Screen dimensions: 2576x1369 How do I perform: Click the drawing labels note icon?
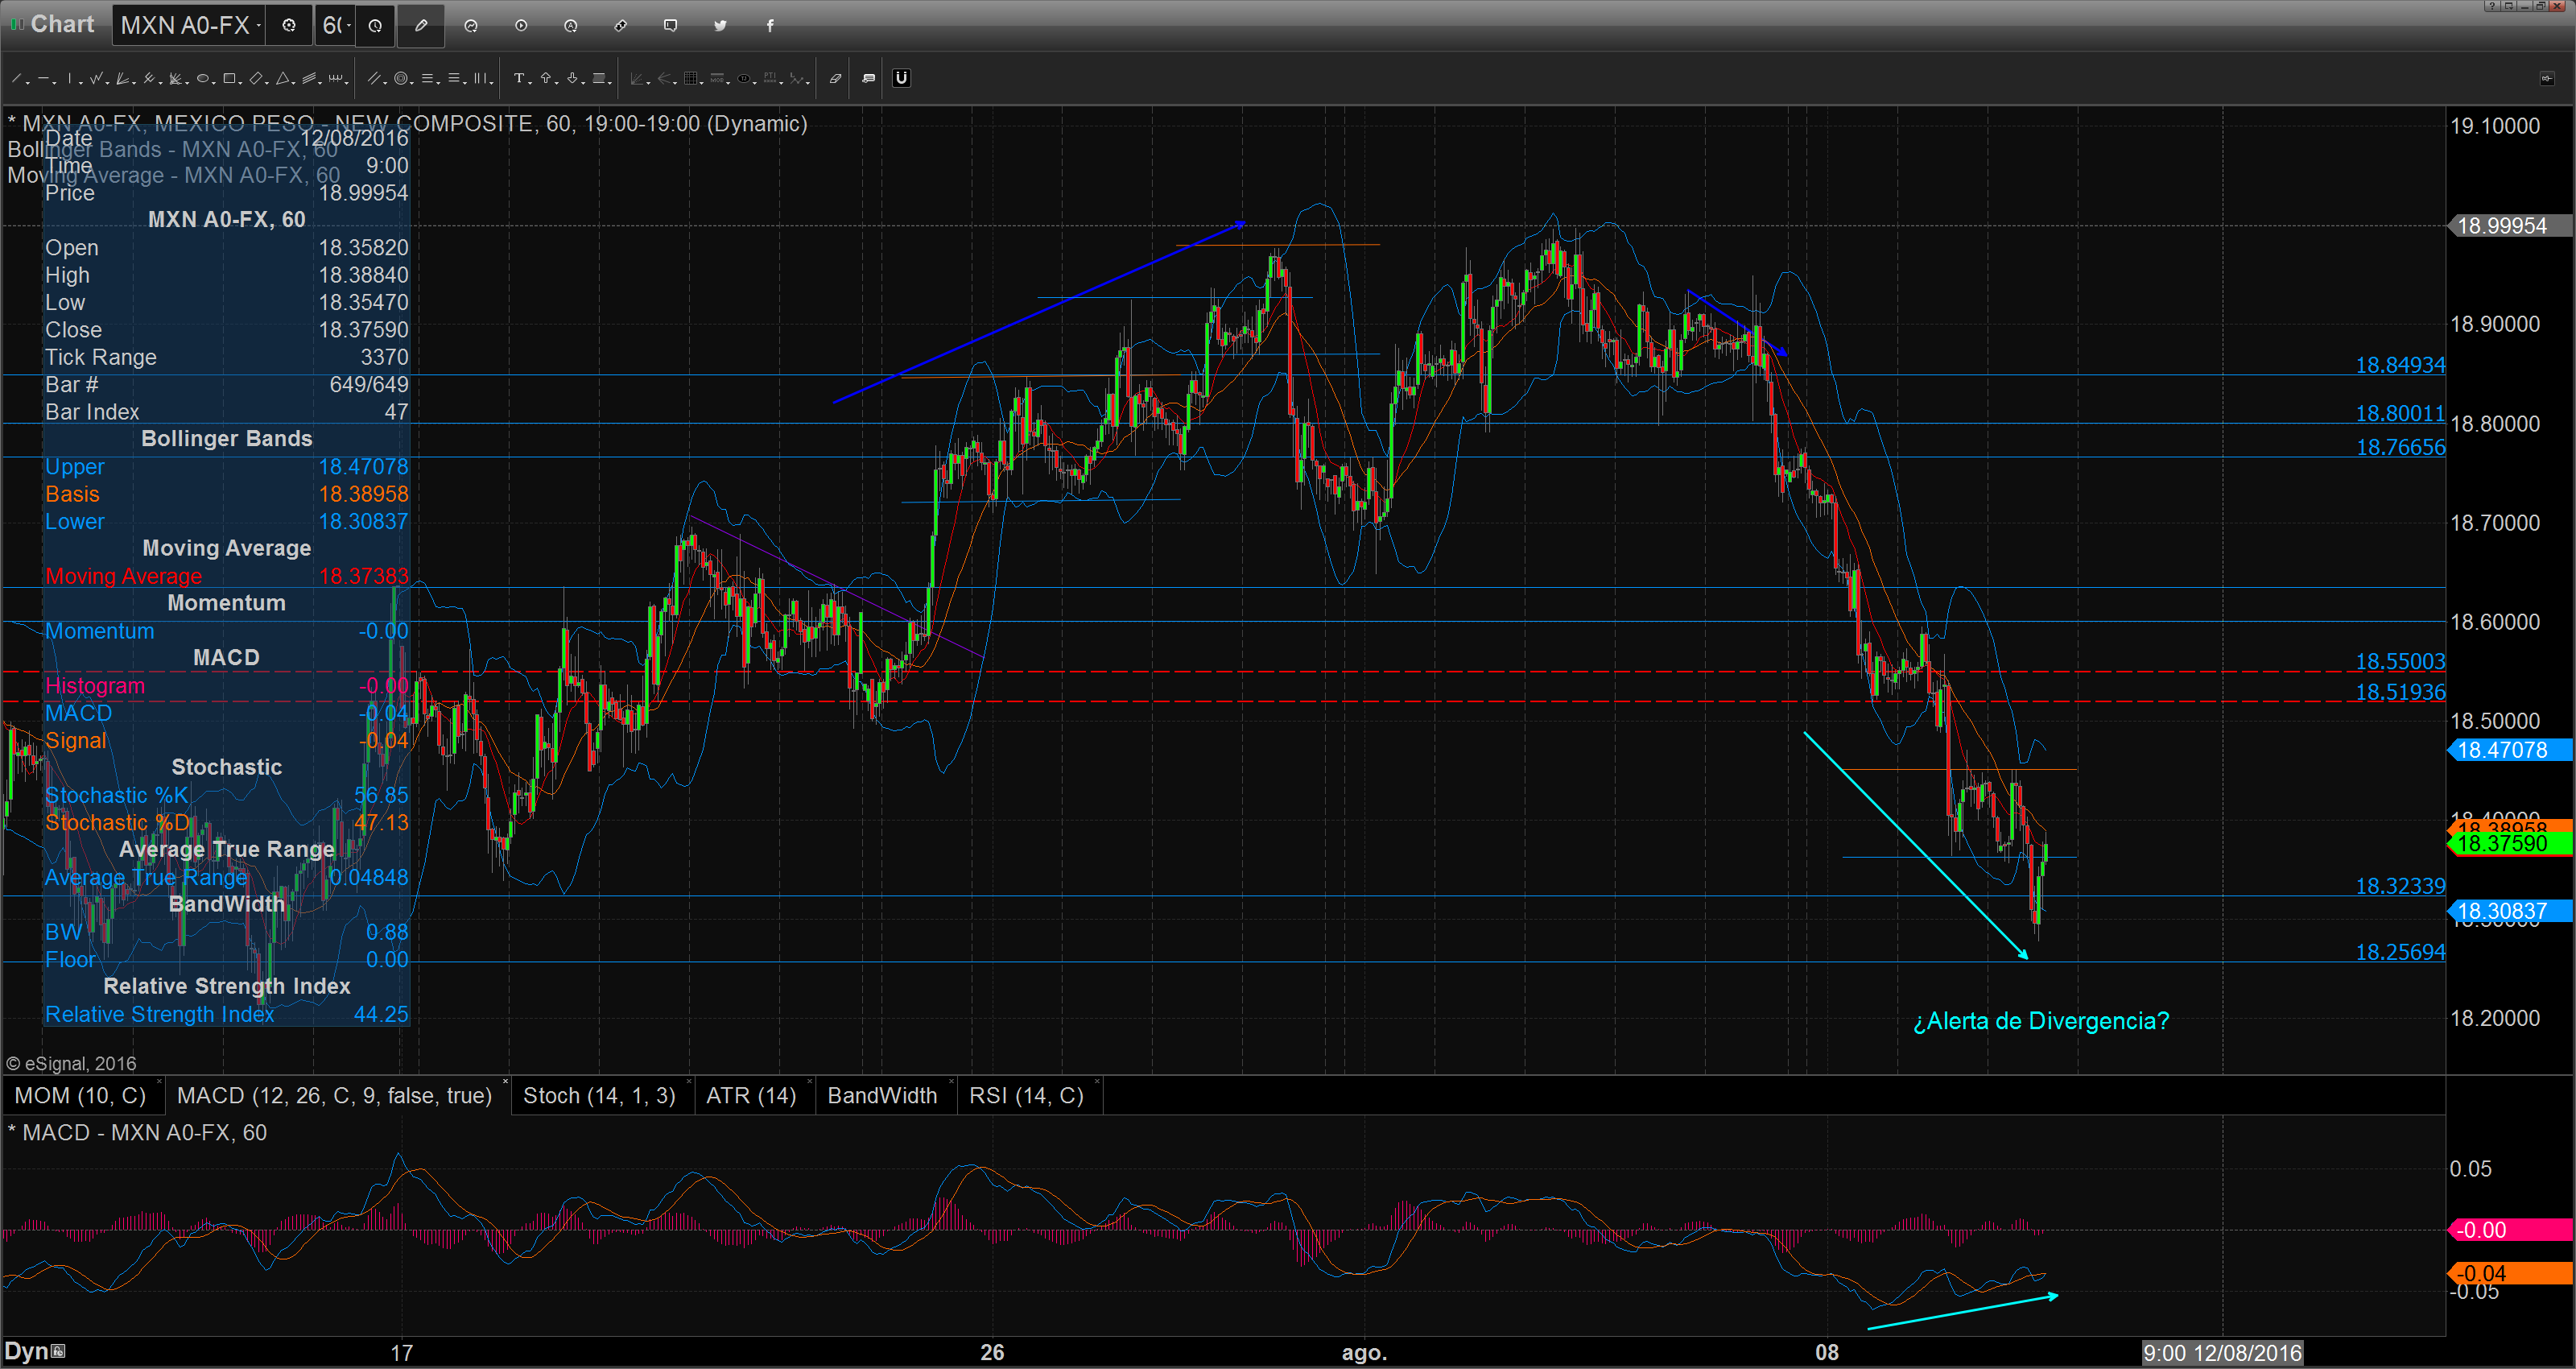coord(868,78)
